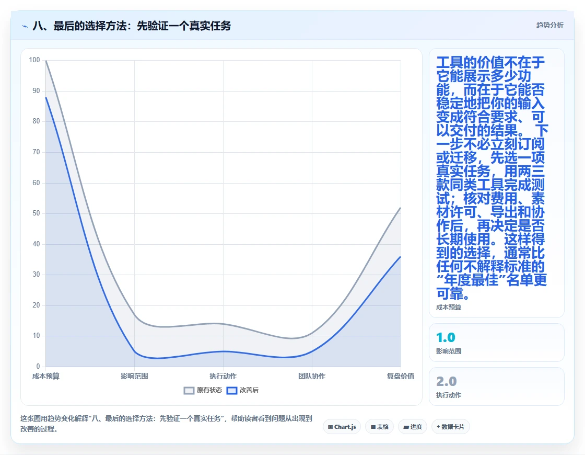Click the 成本预算 x-axis label

[x=46, y=376]
